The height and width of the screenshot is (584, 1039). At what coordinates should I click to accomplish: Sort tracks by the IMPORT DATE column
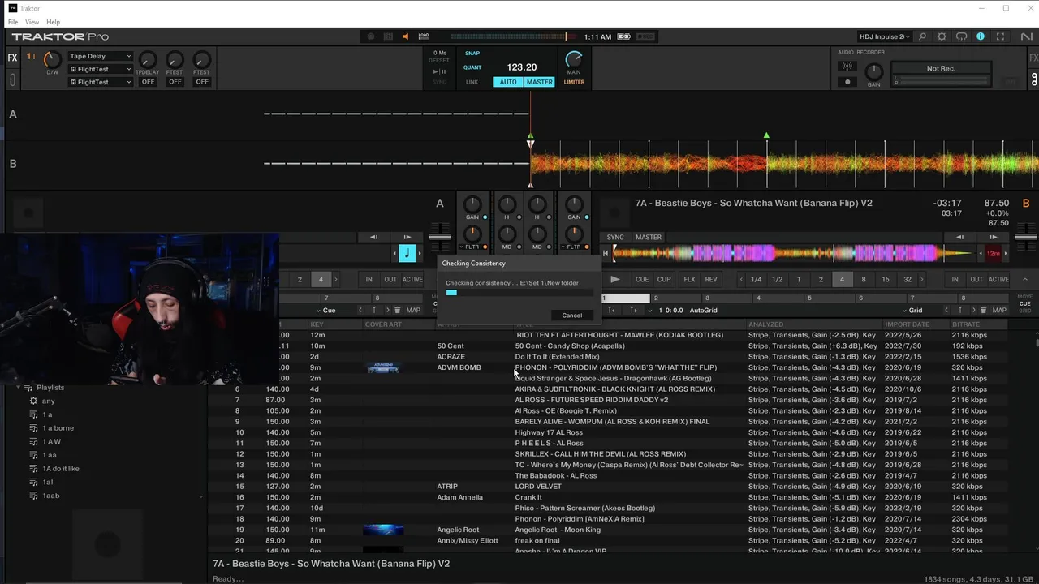click(916, 324)
